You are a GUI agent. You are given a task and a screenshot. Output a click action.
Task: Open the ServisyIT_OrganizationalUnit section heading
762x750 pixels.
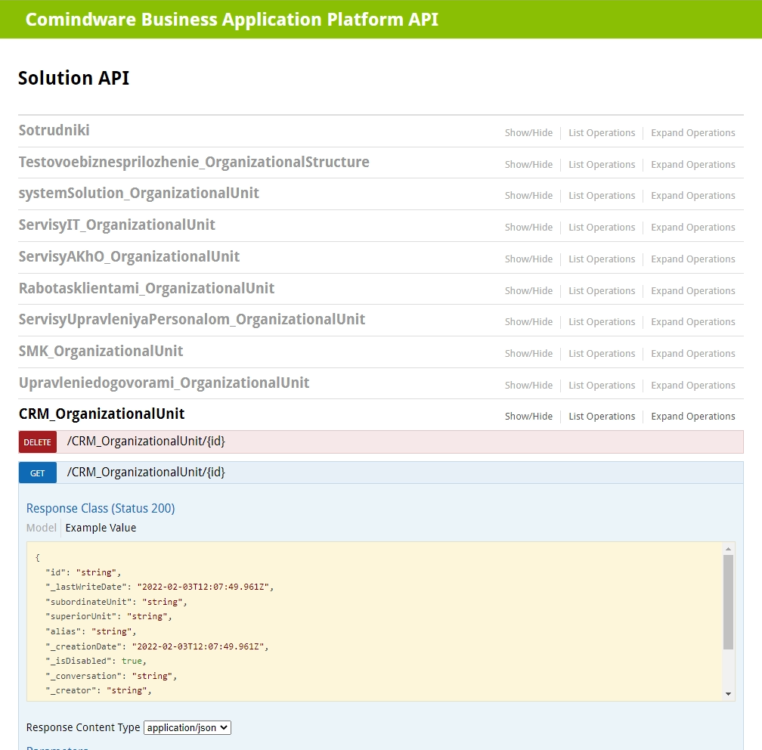click(x=116, y=225)
